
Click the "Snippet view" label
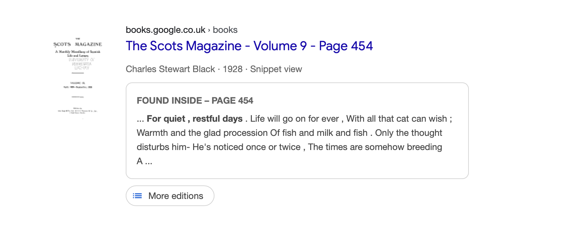click(276, 69)
